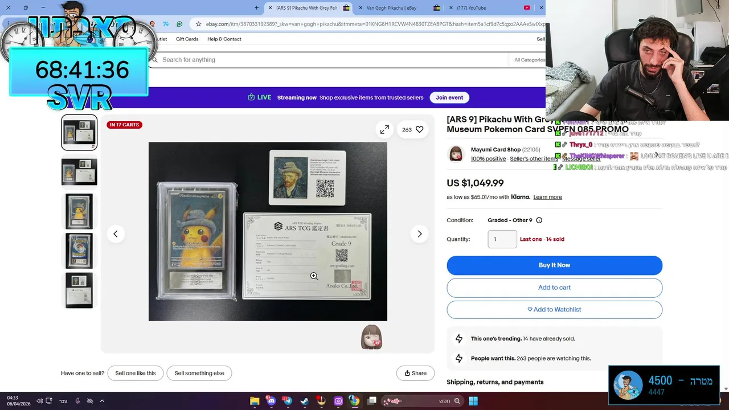
Task: Open Google Chrome from the taskbar
Action: [x=354, y=401]
